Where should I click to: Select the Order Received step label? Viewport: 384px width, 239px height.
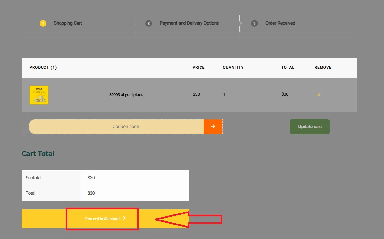coord(280,23)
